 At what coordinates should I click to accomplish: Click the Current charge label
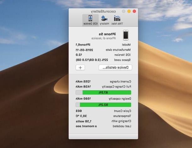point(120,82)
